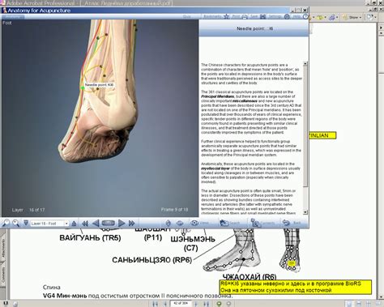This screenshot has width=384, height=307.
Task: Click the Bookmarks star icon
Action: coord(227,16)
